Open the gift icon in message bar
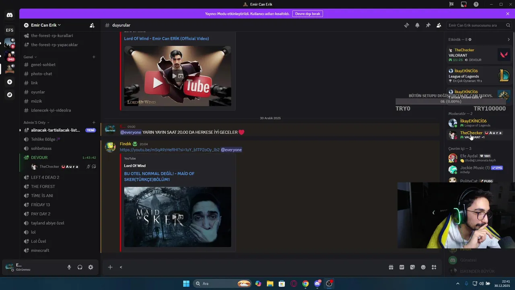This screenshot has height=290, width=515. tap(391, 267)
